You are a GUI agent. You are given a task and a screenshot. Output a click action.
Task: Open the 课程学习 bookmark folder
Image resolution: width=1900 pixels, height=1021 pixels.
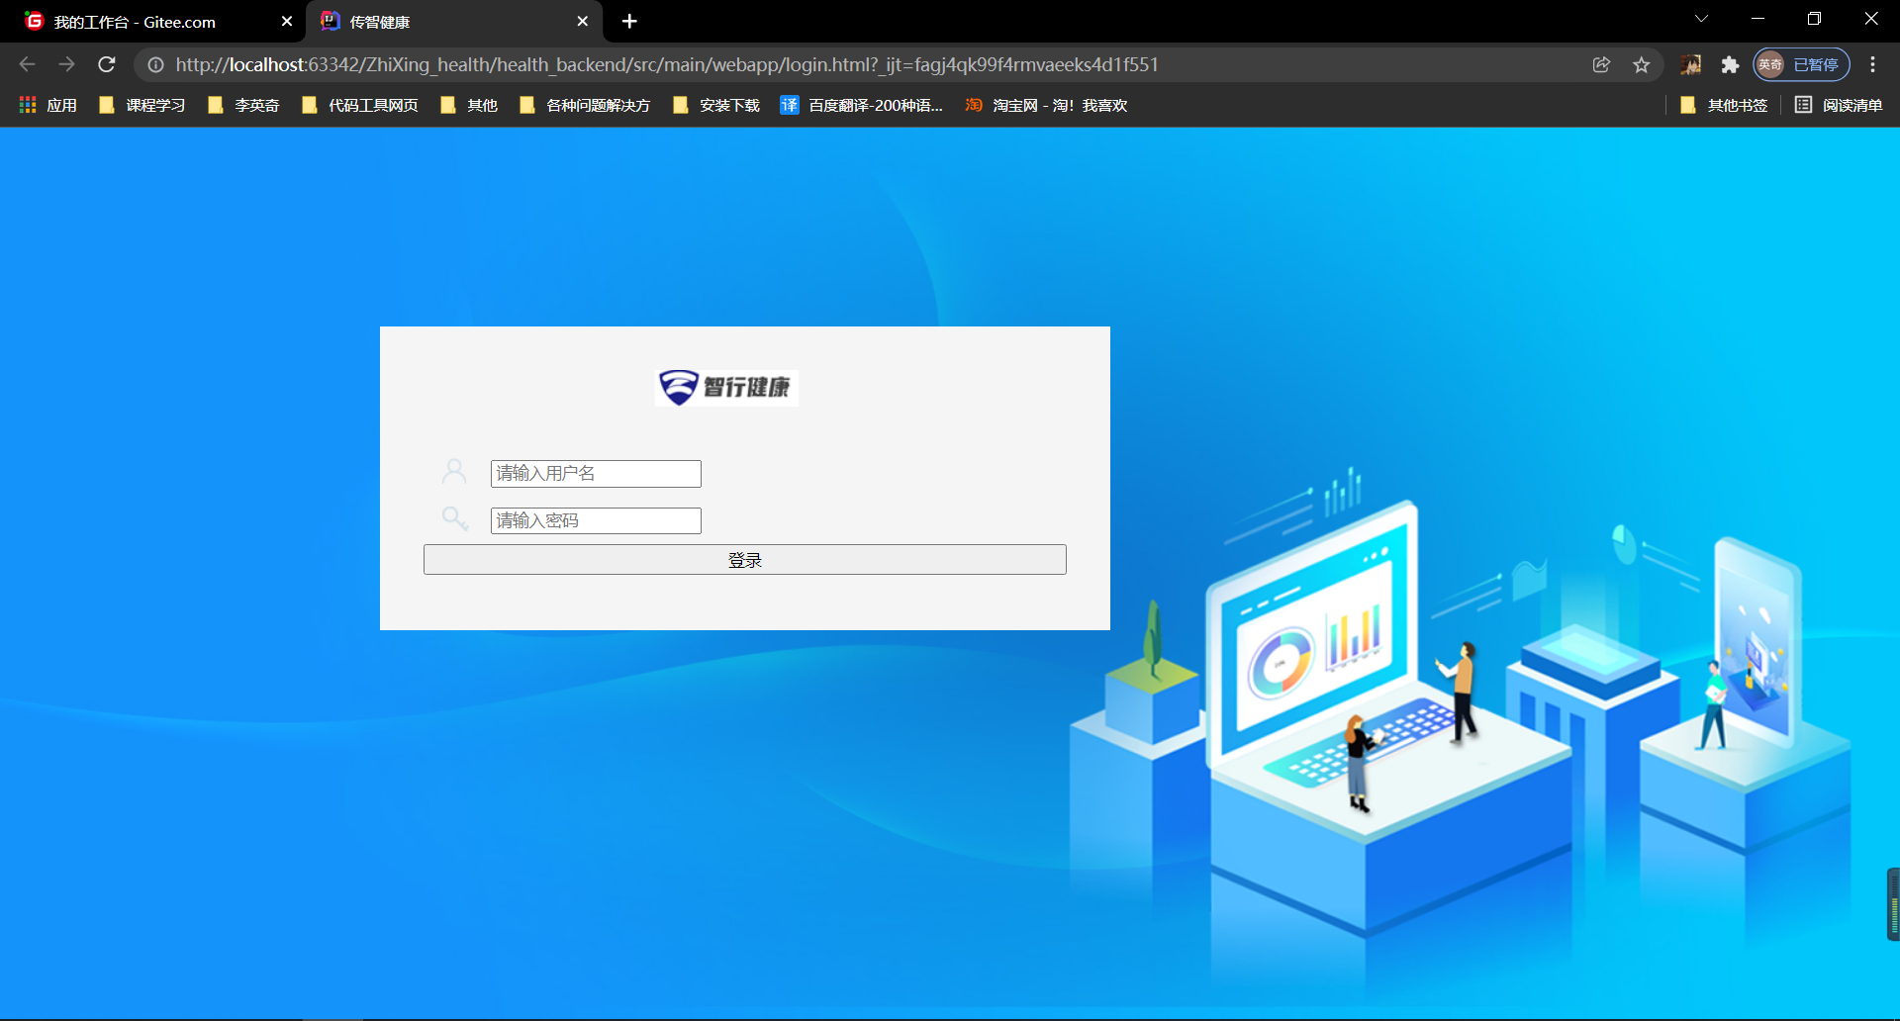point(142,105)
